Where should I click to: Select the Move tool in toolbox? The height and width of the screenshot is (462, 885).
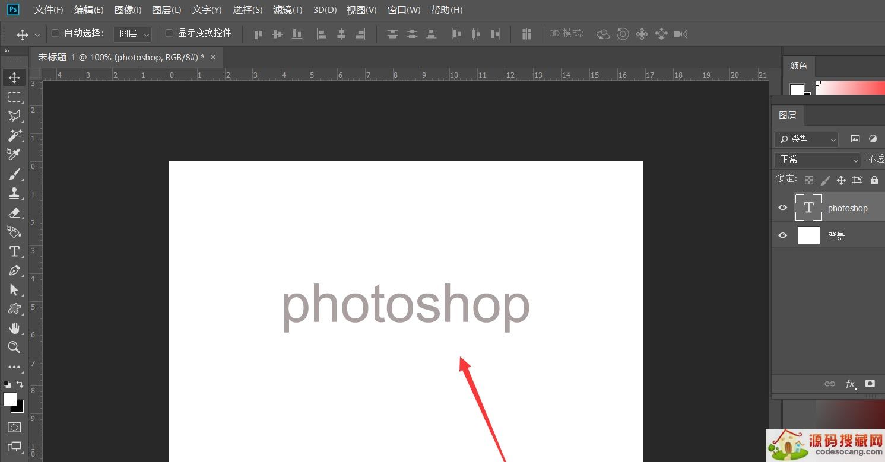14,78
